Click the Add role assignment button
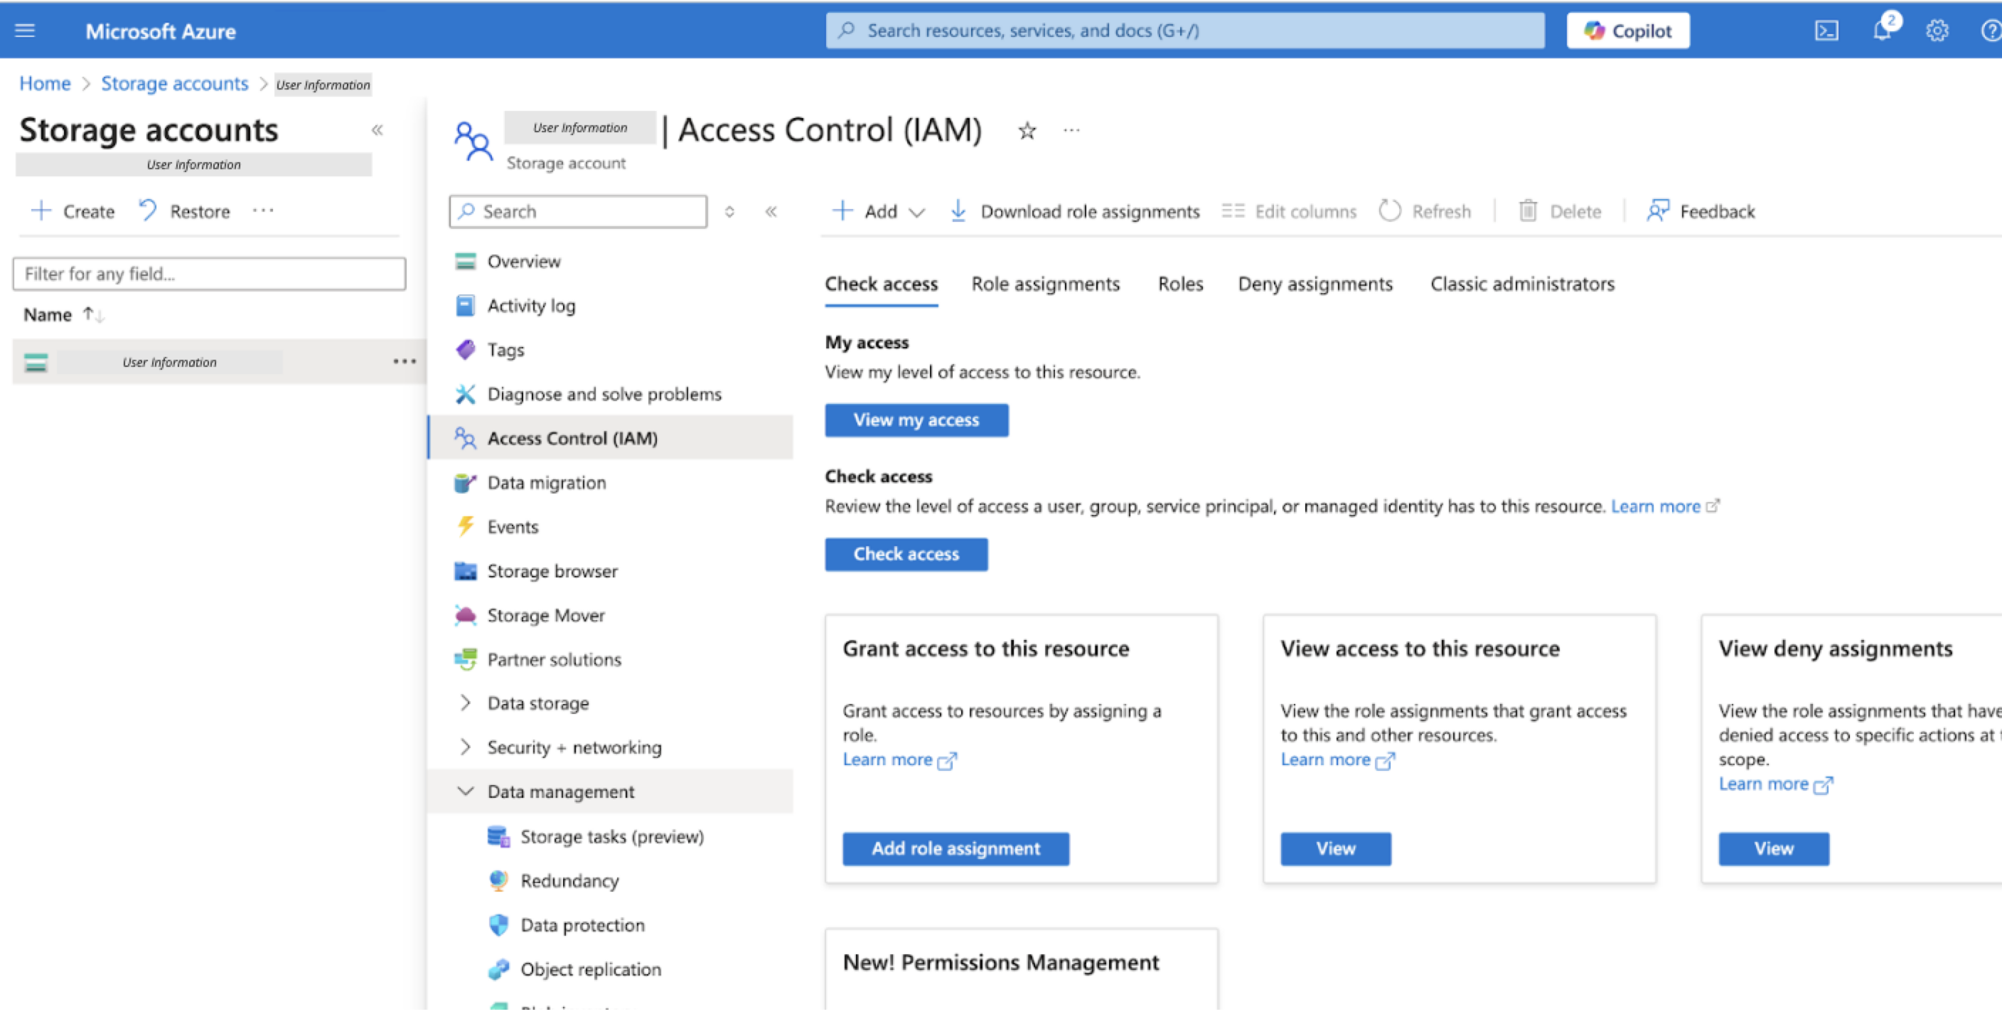This screenshot has width=2002, height=1014. [x=955, y=848]
